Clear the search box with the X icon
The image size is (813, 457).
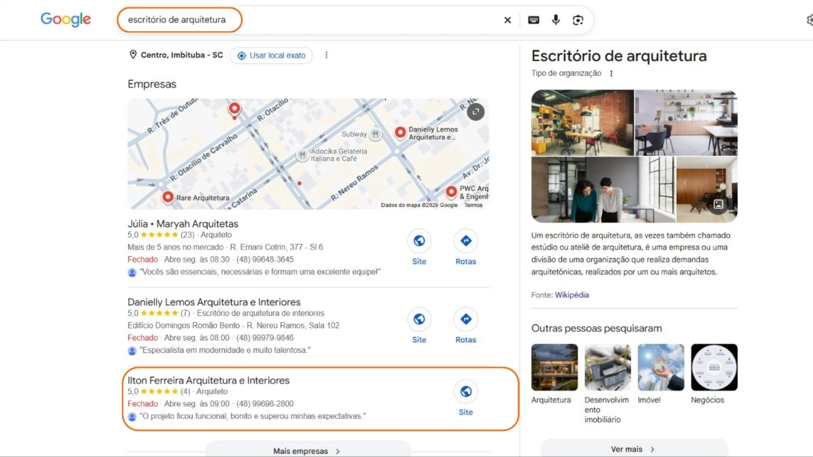[507, 20]
